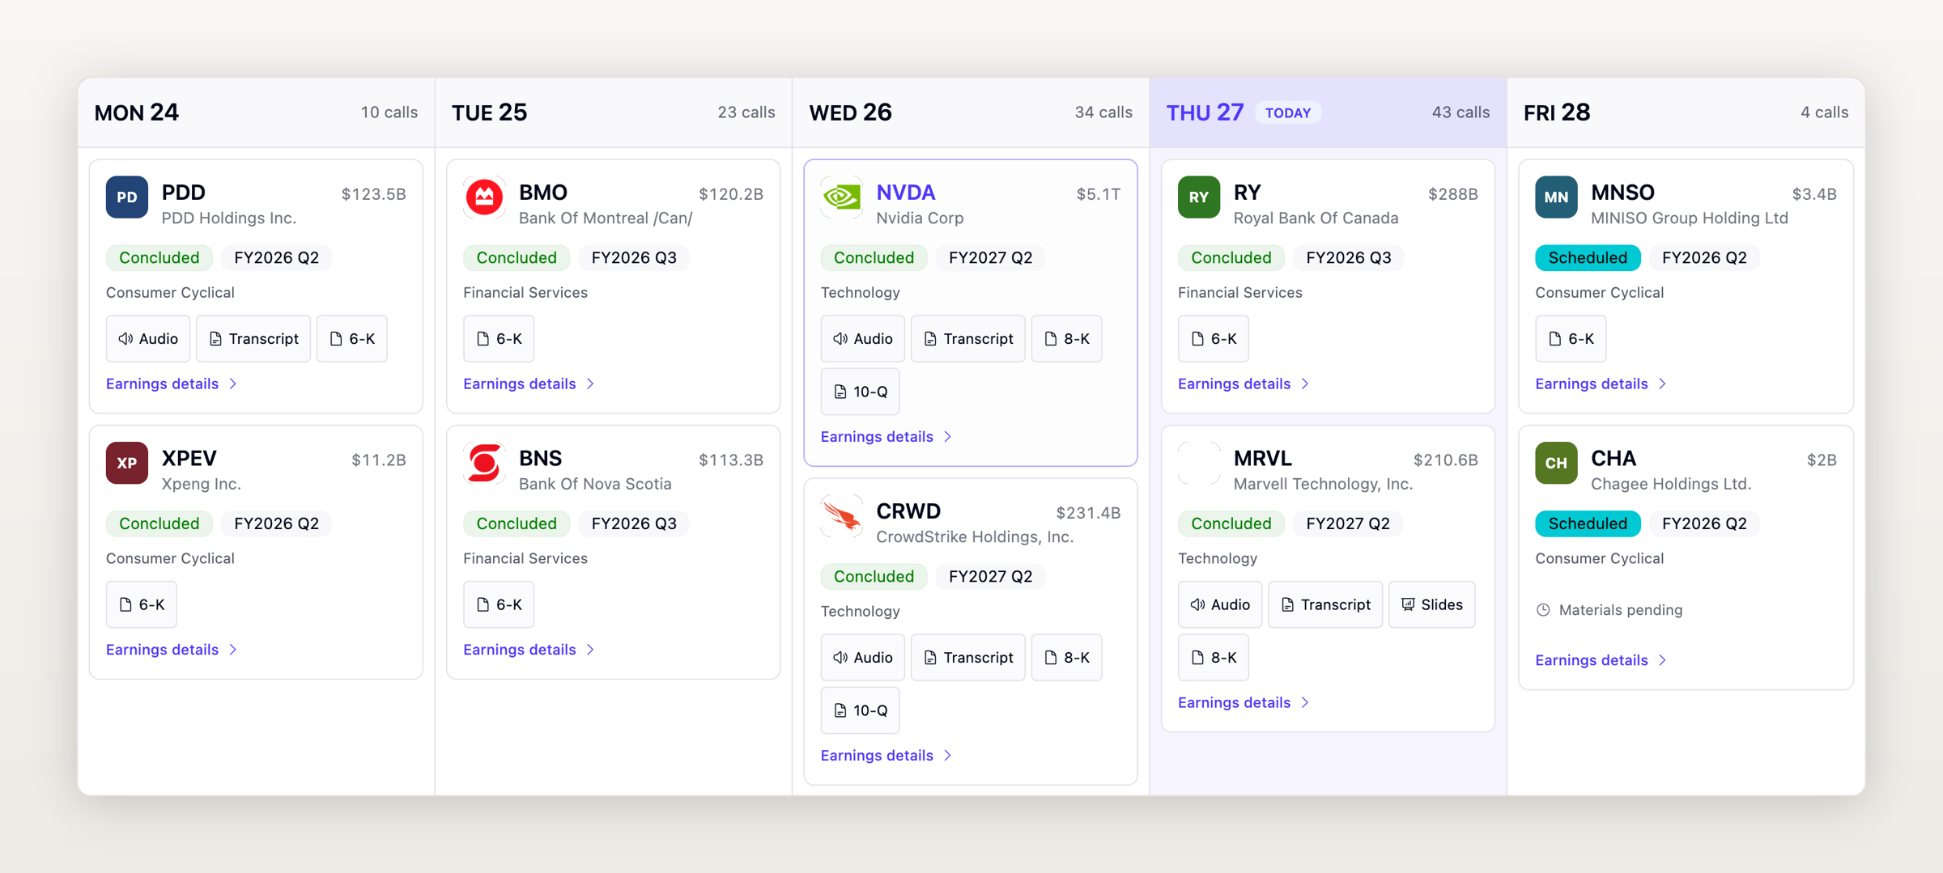Open the MRVL 8-K filing
The height and width of the screenshot is (873, 1943).
(x=1214, y=658)
